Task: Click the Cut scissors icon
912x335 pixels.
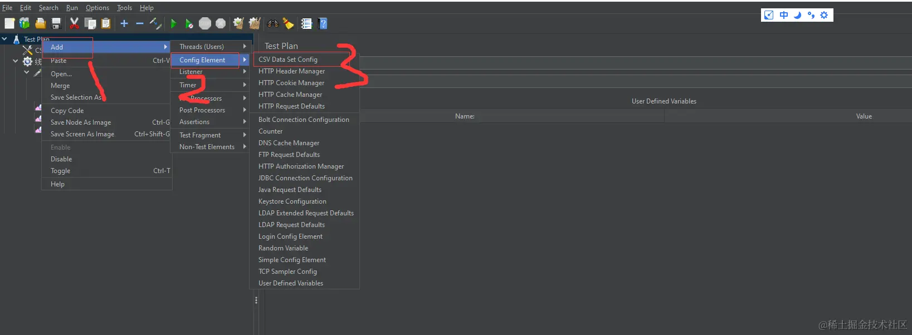Action: point(74,23)
